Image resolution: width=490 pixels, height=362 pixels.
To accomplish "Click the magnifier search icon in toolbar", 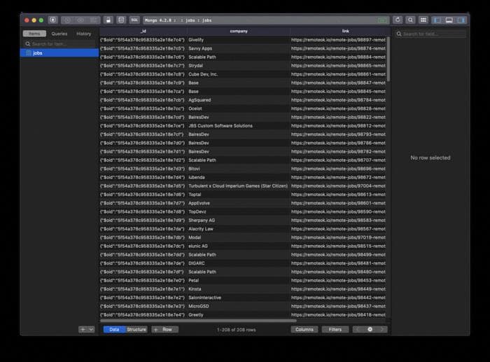I will pos(410,20).
